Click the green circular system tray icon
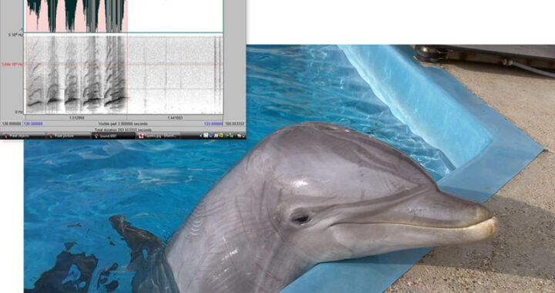 [x=221, y=136]
